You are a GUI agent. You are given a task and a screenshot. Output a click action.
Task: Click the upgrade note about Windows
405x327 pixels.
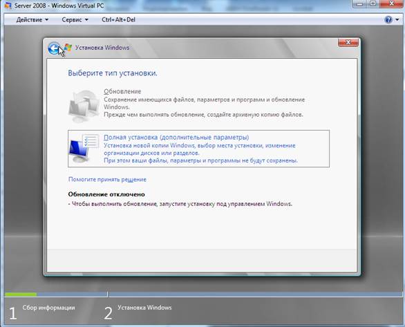180,204
